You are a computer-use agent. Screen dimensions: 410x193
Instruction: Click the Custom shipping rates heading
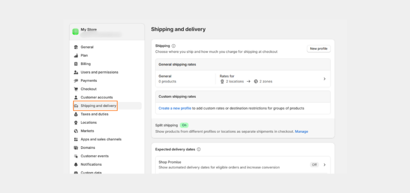[177, 97]
